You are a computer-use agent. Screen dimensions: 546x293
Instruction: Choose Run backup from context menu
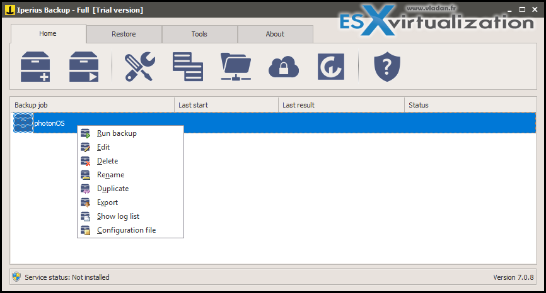pyautogui.click(x=131, y=133)
